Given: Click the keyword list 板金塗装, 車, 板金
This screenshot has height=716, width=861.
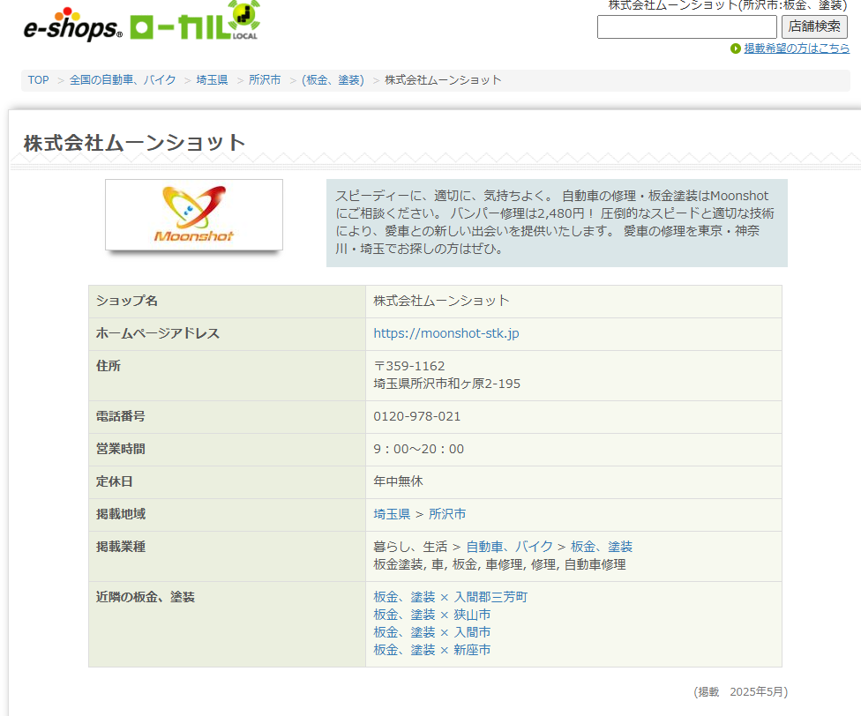Looking at the screenshot, I should point(499,564).
